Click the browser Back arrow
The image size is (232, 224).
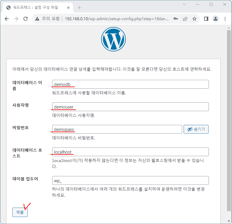tap(7, 19)
